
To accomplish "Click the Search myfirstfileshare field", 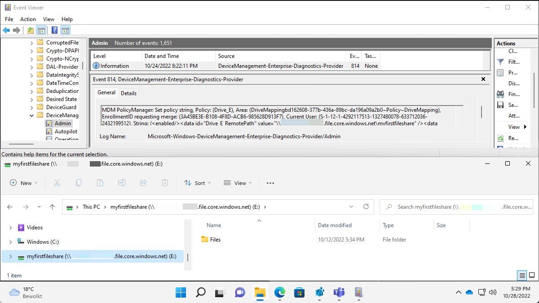I will [456, 207].
